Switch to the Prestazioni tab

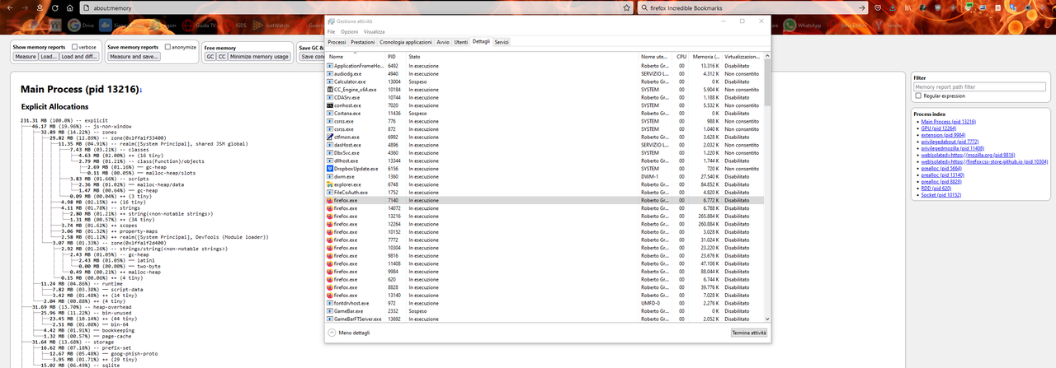[362, 41]
